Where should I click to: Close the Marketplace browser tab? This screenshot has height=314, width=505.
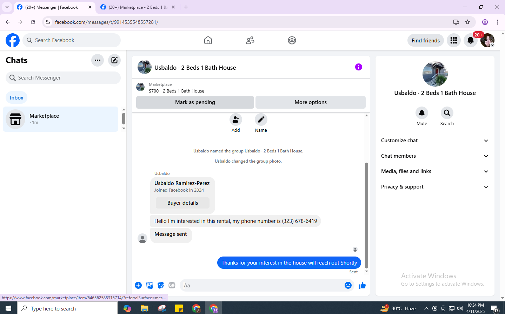(x=173, y=7)
